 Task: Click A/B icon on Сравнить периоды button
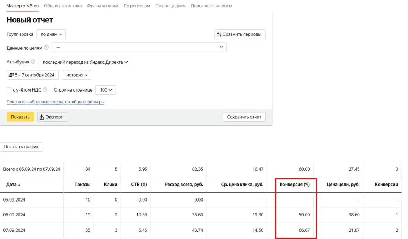219,34
